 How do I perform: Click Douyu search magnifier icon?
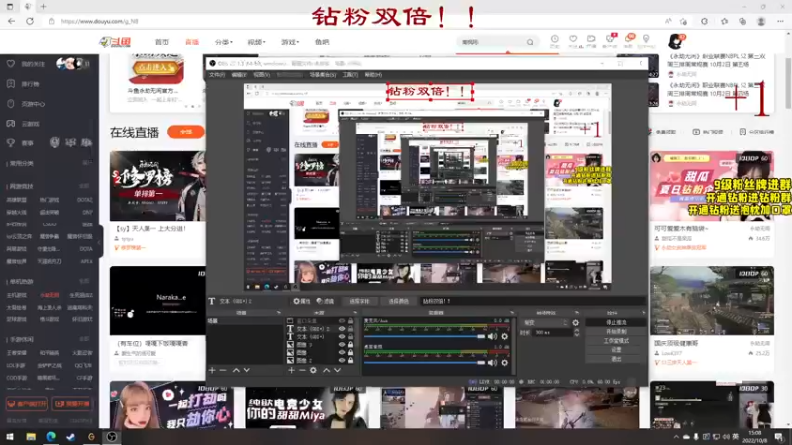530,42
